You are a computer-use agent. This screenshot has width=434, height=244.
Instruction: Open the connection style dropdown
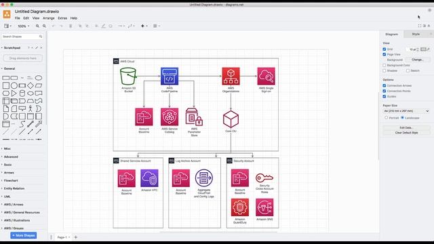coord(121,26)
